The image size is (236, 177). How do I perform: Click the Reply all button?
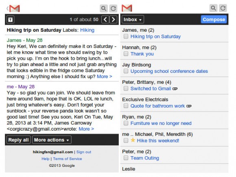(18, 140)
